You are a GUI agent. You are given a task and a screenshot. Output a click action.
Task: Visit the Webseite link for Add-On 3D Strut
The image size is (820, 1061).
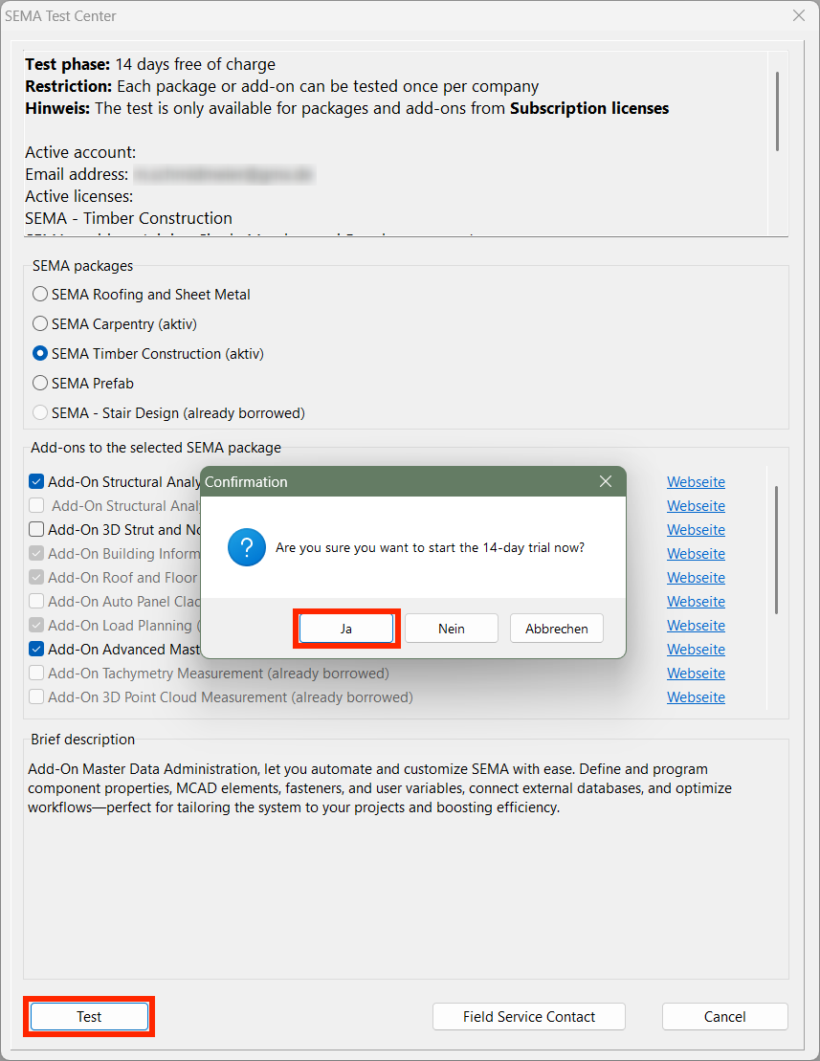click(696, 530)
